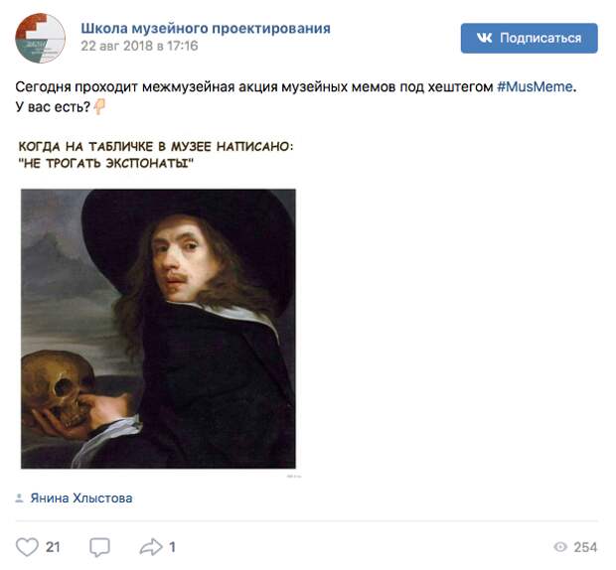Like the post with the heart icon
This screenshot has height=570, width=616.
(27, 547)
